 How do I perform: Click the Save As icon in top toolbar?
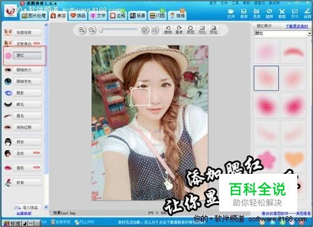coord(257,13)
